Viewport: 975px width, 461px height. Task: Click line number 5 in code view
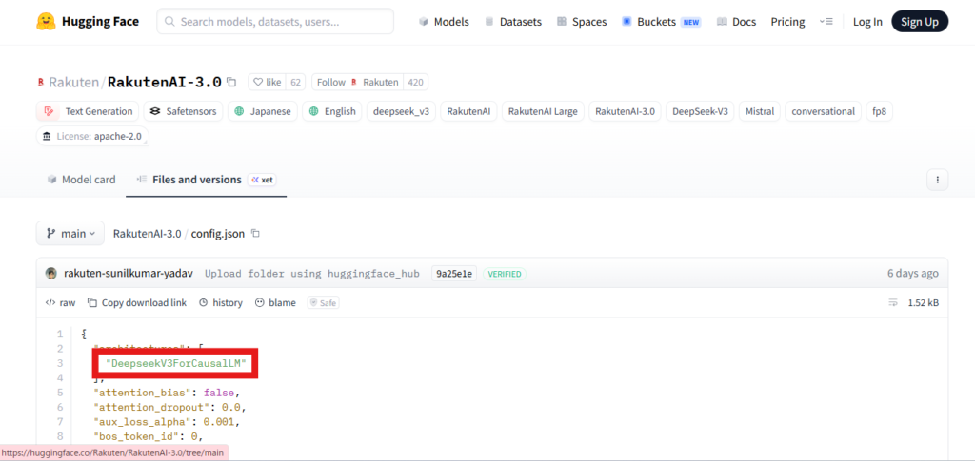60,393
